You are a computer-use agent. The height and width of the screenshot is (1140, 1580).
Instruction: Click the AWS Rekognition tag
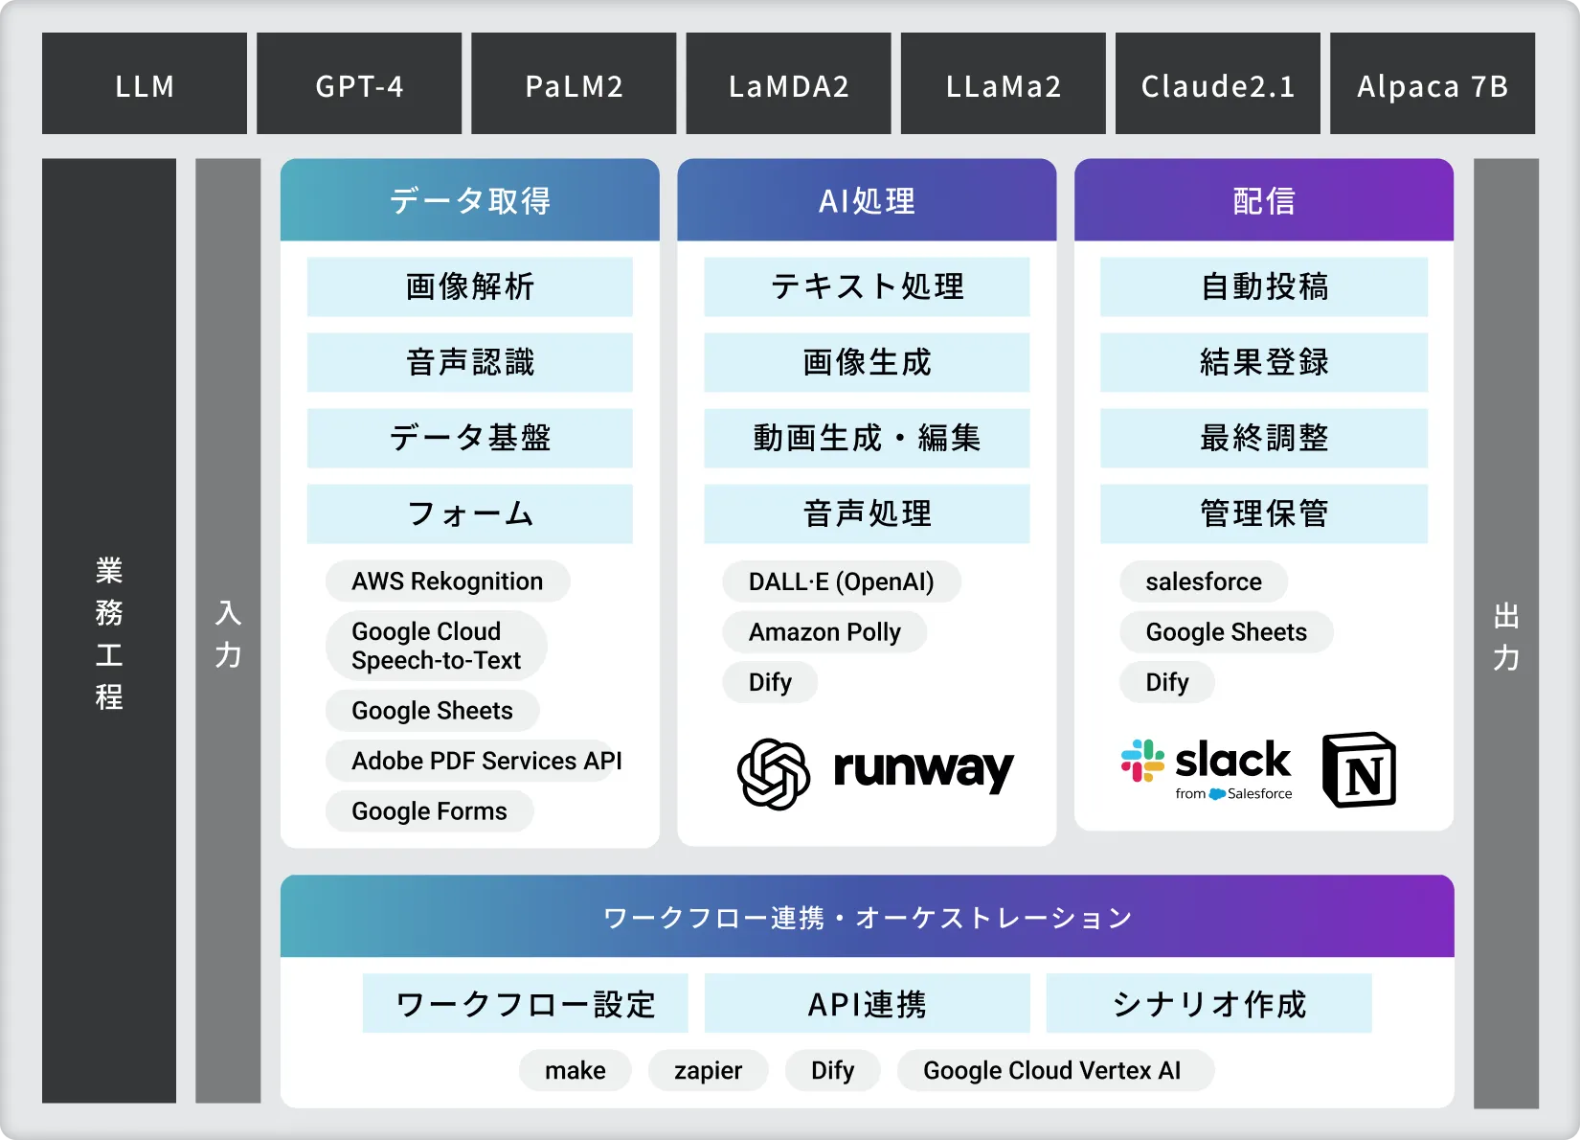[x=447, y=581]
